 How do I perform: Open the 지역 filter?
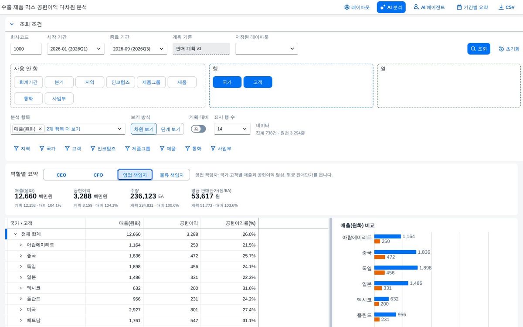22,149
